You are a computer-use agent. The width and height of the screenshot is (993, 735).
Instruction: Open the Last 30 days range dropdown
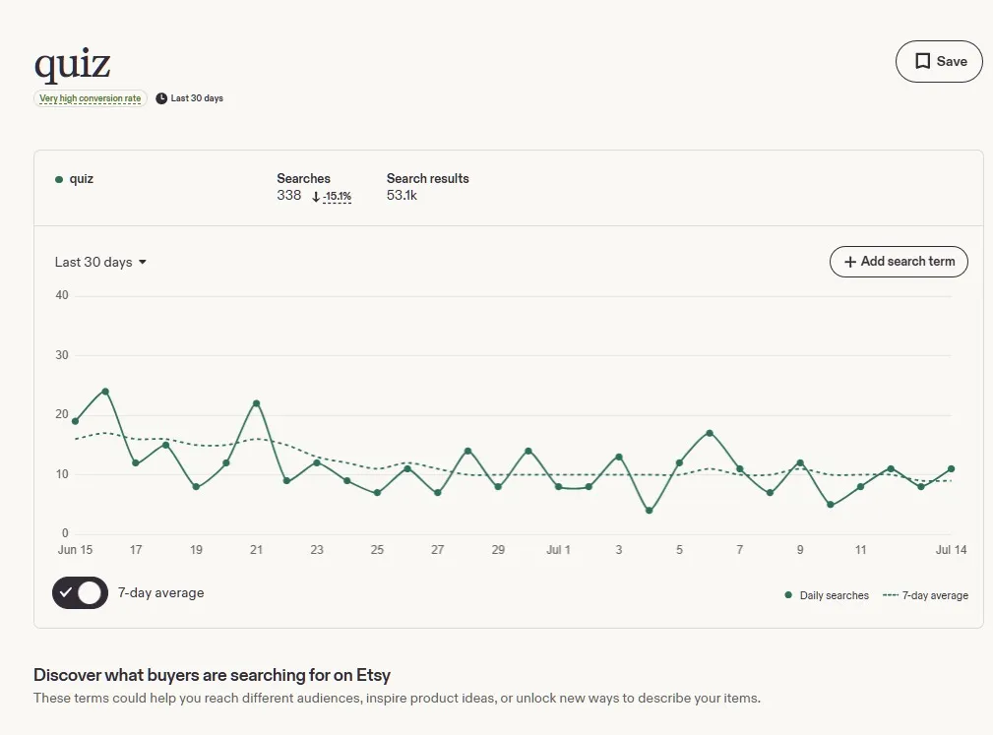(100, 262)
